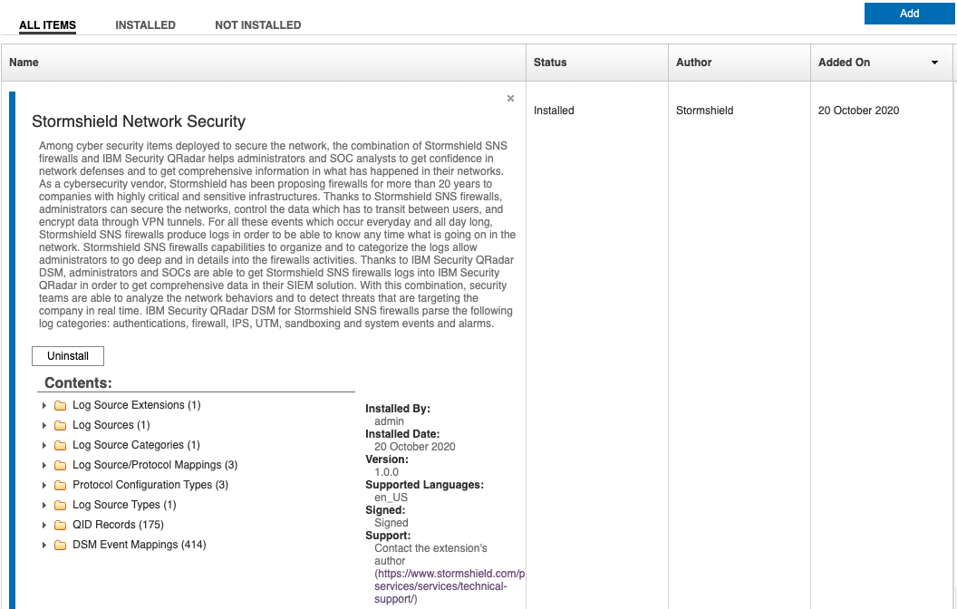Screen dimensions: 957x609
Task: Click the Log Source Extensions folder icon
Action: [61, 406]
